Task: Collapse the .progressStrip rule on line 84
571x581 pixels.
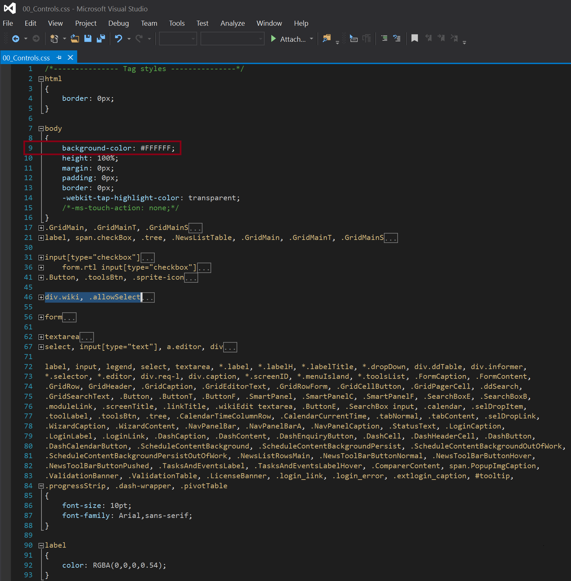Action: coord(41,486)
